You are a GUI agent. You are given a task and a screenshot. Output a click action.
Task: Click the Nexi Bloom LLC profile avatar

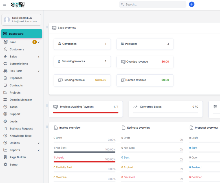(x=7, y=20)
